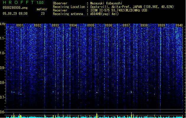Screen dimensions: 186x118
Task: Click the kHz axis unit label
Action: point(3,24)
